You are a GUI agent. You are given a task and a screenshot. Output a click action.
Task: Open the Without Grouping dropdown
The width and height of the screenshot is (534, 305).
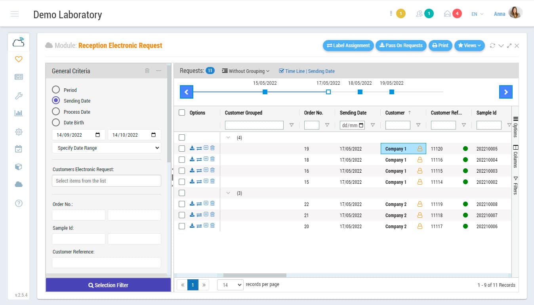tap(246, 71)
